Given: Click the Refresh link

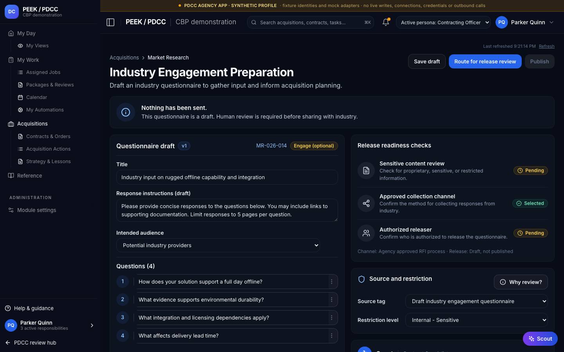Looking at the screenshot, I should coord(547,46).
